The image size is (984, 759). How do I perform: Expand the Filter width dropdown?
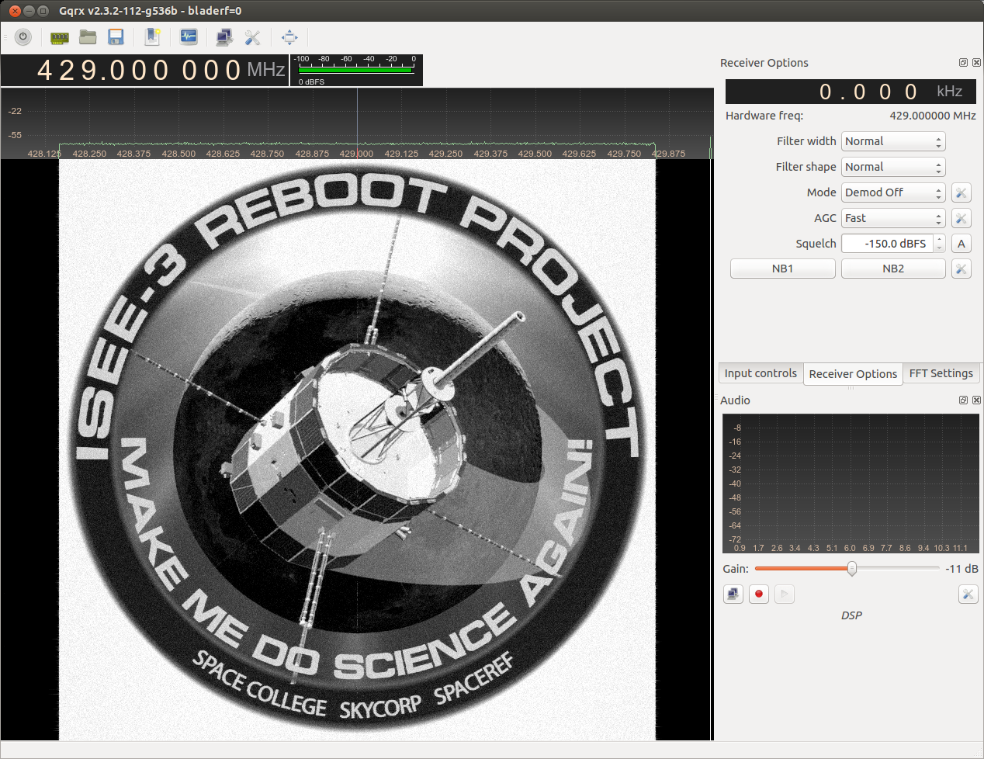[892, 141]
